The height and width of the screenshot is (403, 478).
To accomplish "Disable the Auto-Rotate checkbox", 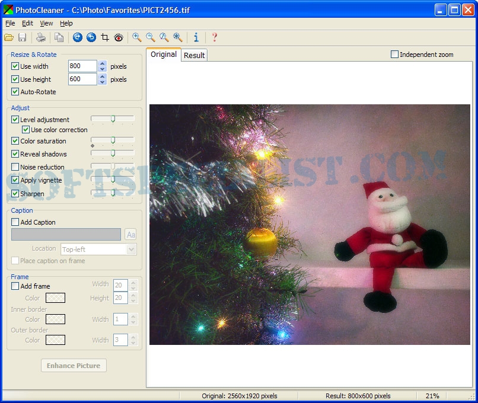I will tap(15, 92).
